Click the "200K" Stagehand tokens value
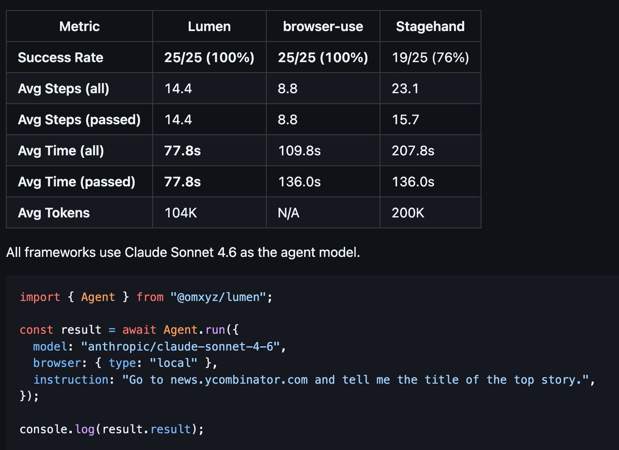The image size is (619, 450). tap(408, 213)
